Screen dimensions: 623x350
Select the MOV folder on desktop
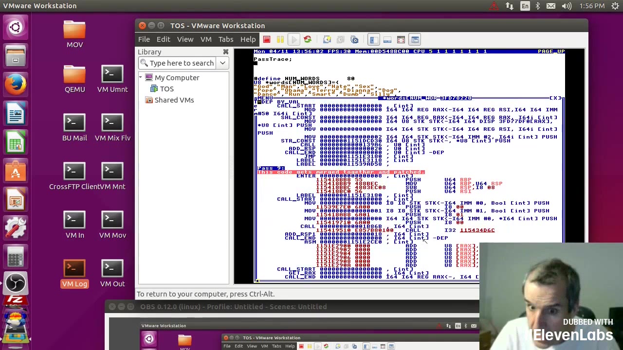(74, 34)
